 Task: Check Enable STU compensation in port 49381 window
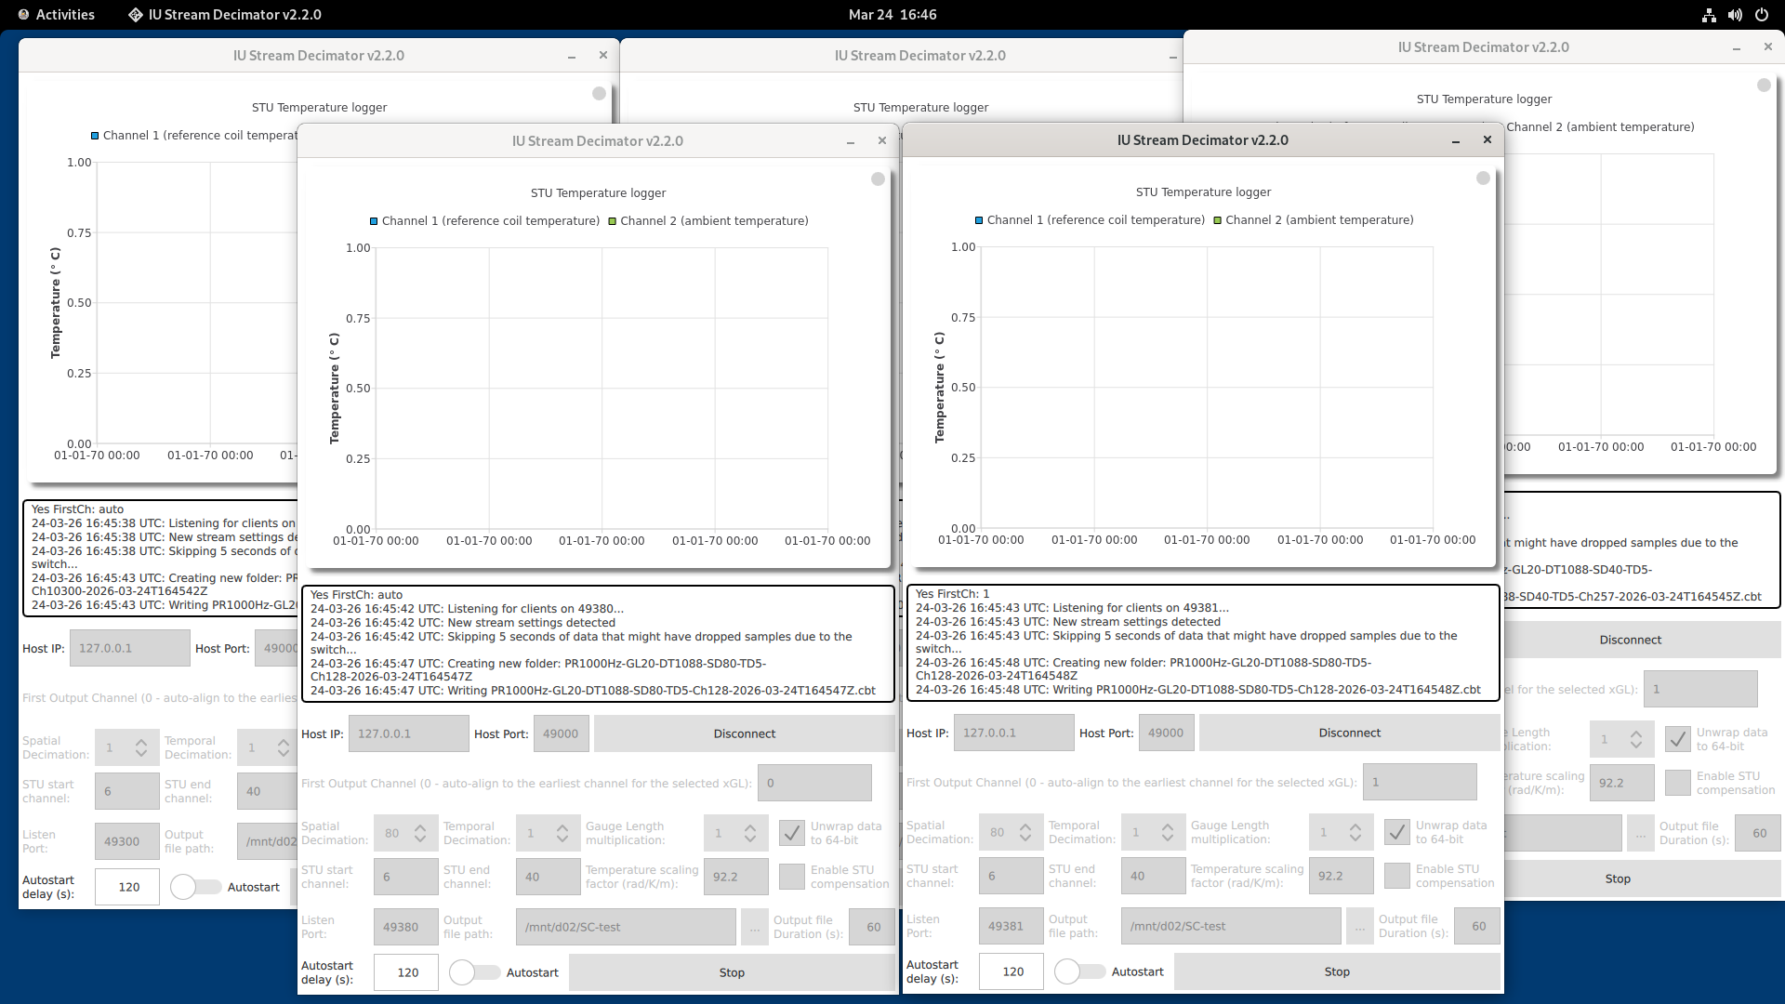coord(1396,876)
